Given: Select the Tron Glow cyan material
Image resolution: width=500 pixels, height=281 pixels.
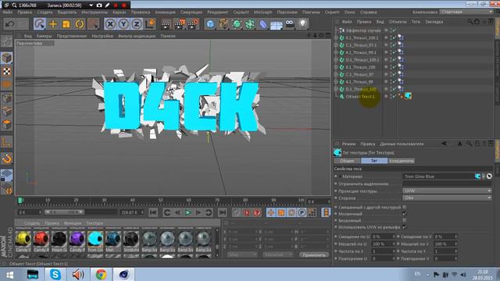Looking at the screenshot, I should click(95, 239).
